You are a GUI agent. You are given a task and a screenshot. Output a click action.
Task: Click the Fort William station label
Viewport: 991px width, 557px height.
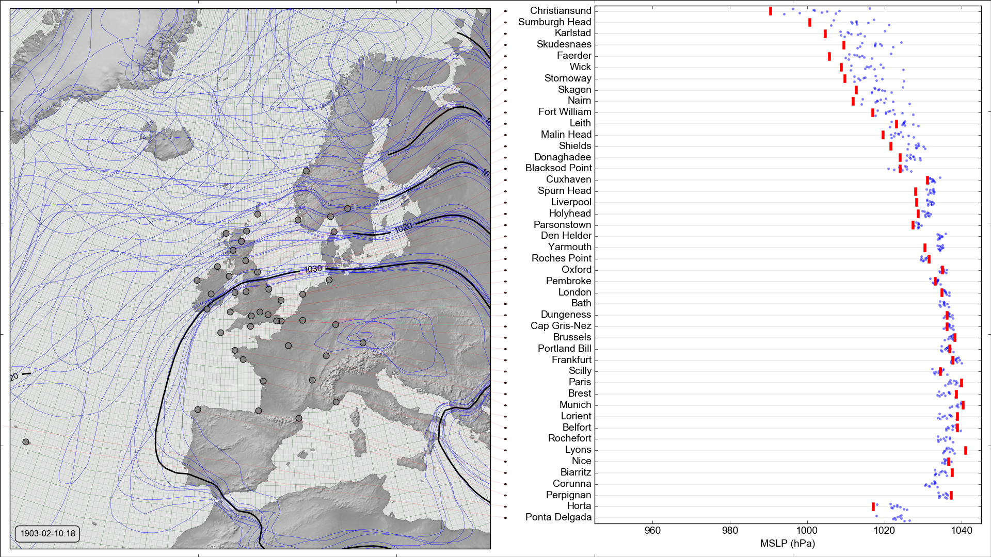pos(564,111)
